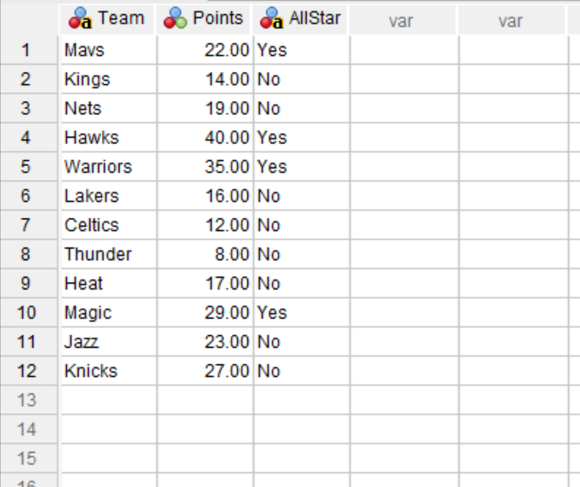
Task: Click the nominal icon beside Team header
Action: pos(80,18)
